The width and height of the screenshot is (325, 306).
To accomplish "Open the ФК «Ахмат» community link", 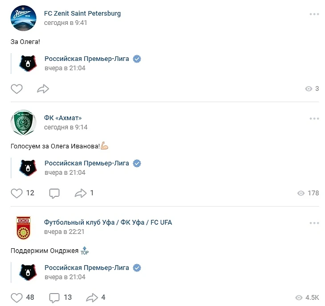I will pos(63,118).
